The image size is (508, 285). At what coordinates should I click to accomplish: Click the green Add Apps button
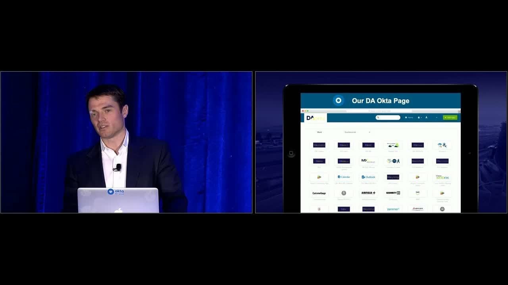click(x=450, y=118)
